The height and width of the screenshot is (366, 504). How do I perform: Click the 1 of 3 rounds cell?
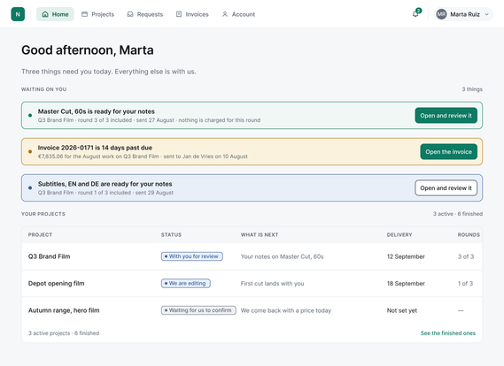click(x=465, y=284)
